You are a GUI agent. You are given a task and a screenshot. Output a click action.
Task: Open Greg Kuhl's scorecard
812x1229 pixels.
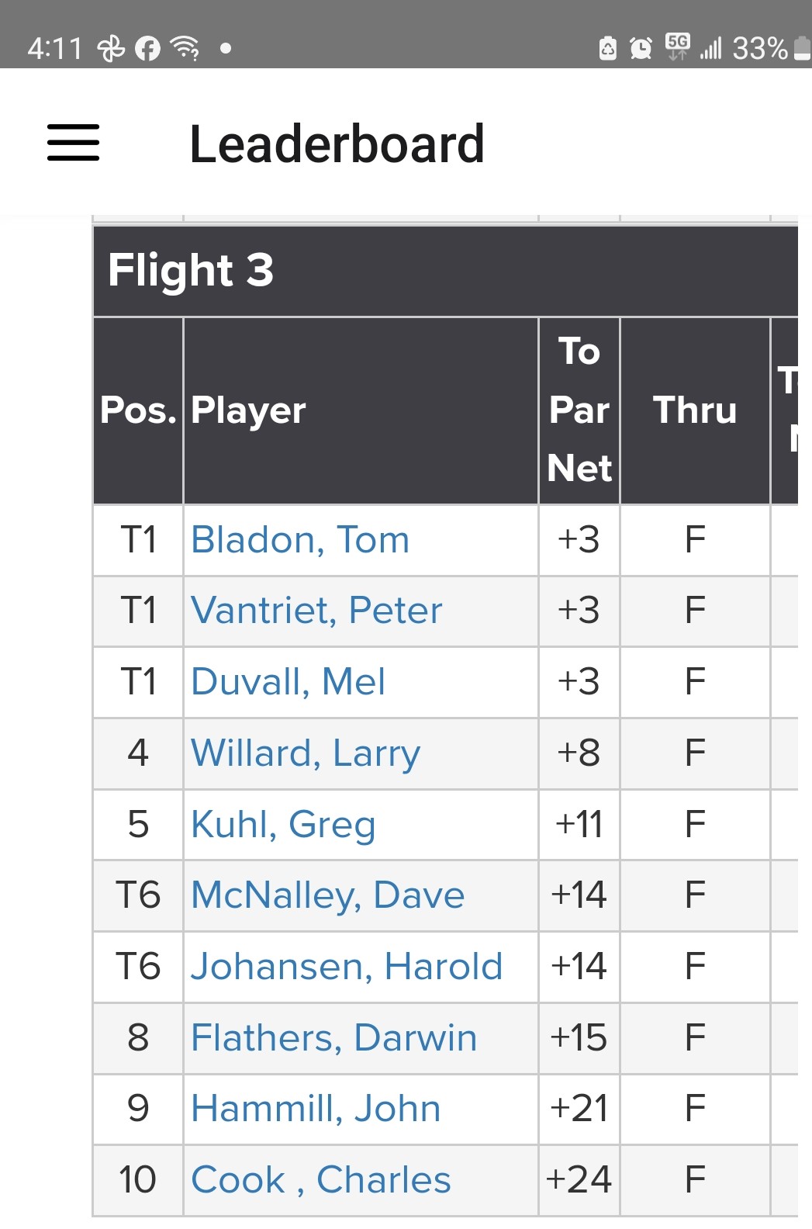[283, 824]
